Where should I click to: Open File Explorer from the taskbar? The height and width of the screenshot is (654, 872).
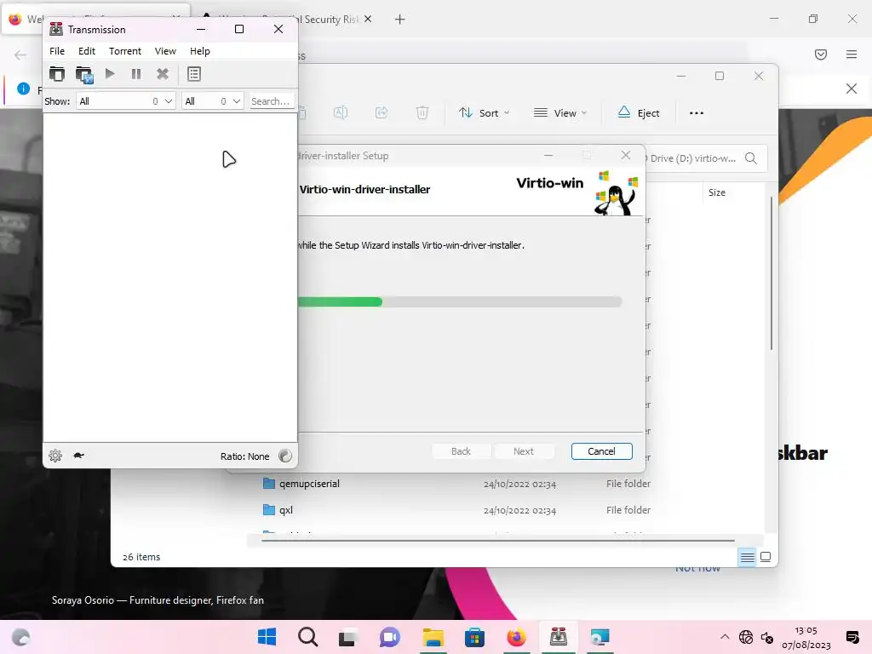point(433,637)
